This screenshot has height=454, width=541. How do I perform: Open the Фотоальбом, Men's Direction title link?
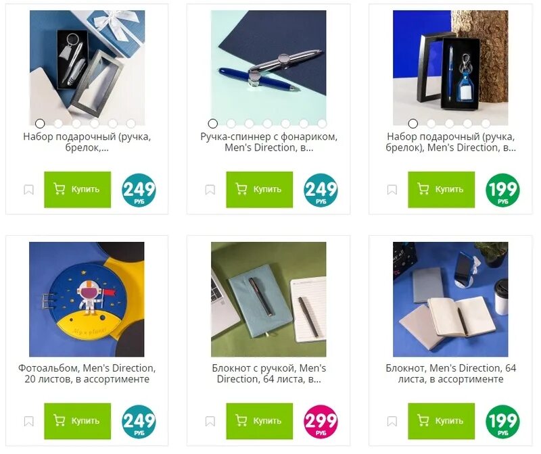point(87,374)
